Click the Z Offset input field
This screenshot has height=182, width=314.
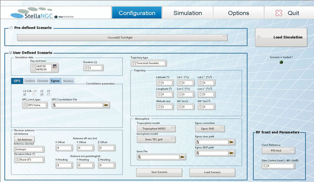pos(107,148)
